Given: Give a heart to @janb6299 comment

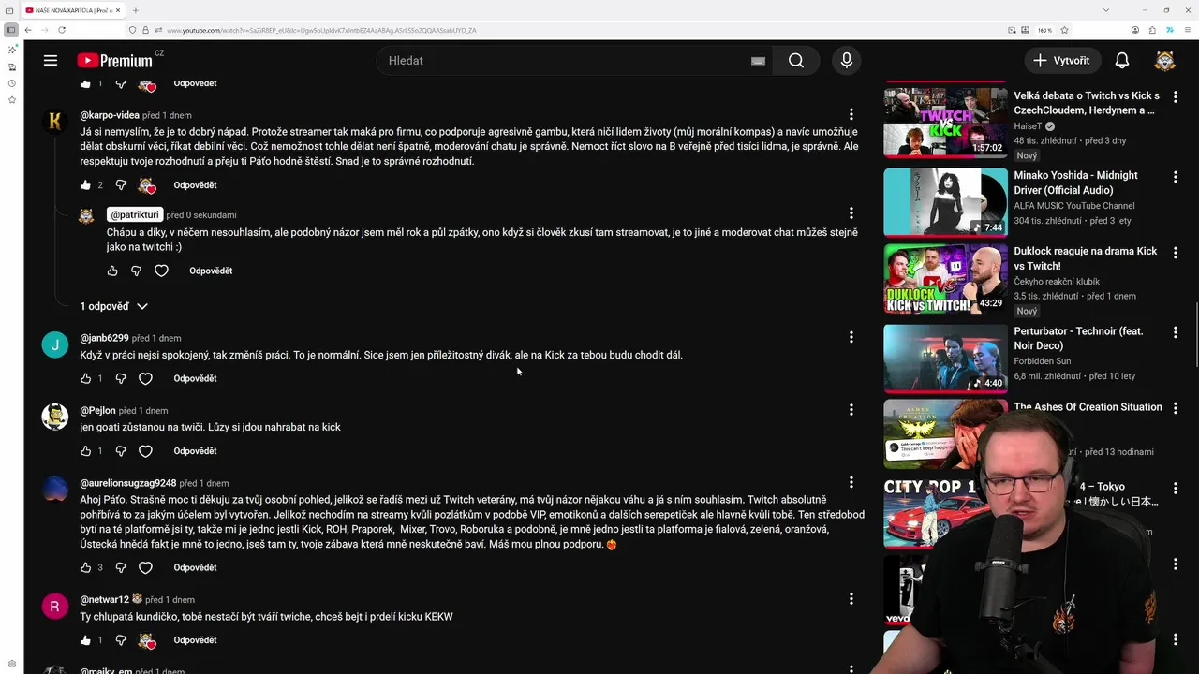Looking at the screenshot, I should click(145, 378).
